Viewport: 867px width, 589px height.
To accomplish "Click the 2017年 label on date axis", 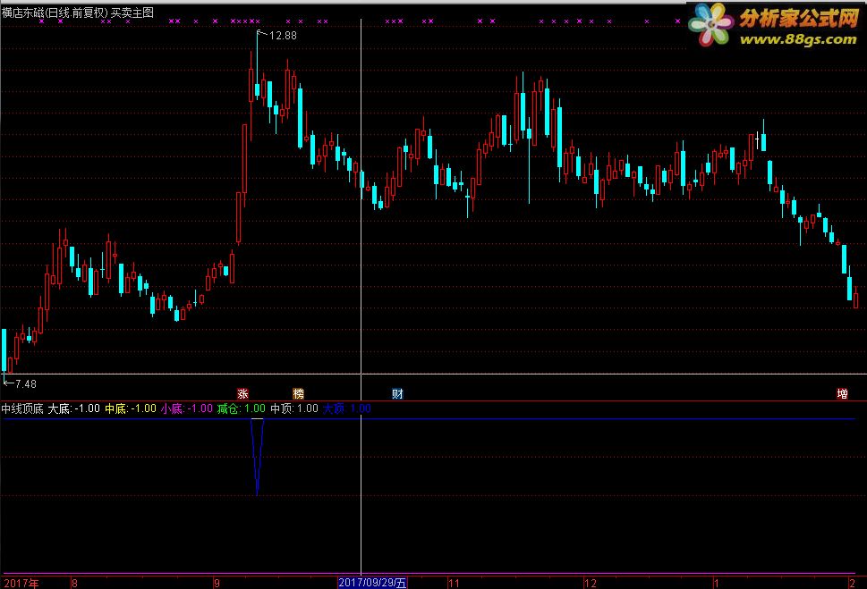I will coord(21,583).
